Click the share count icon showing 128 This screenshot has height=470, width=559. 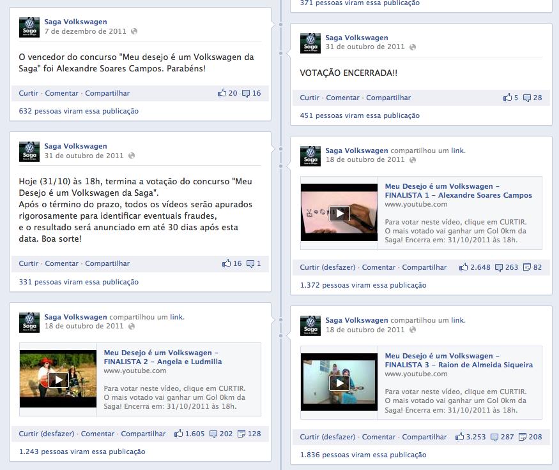[241, 434]
